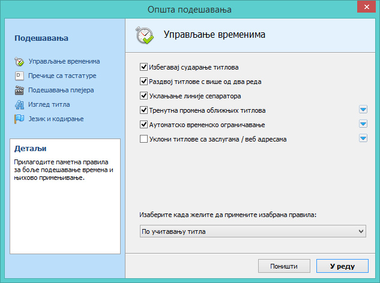380x283 pixels.
Task: Uncheck Раздвој титлове с више од два реда
Action: pos(143,81)
